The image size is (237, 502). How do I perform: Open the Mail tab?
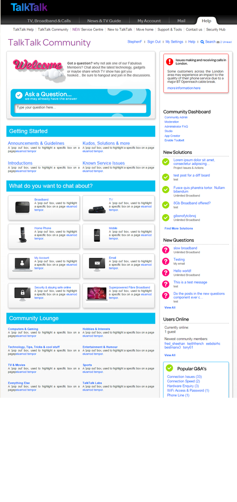pos(181,21)
